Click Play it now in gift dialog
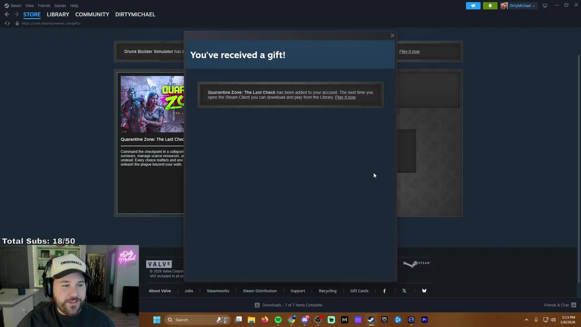581x327 pixels. coord(345,97)
